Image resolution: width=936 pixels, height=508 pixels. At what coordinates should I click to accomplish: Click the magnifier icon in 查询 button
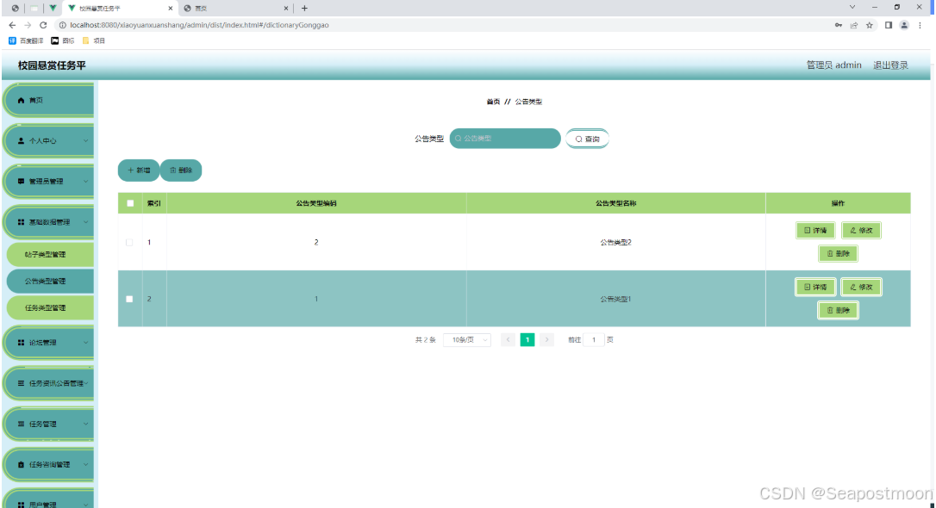click(x=578, y=138)
